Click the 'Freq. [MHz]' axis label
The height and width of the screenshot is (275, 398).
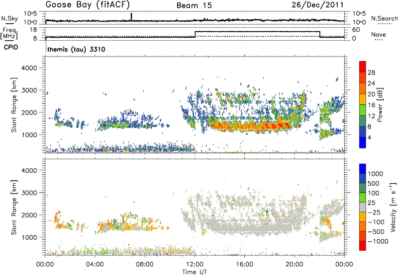coord(9,34)
